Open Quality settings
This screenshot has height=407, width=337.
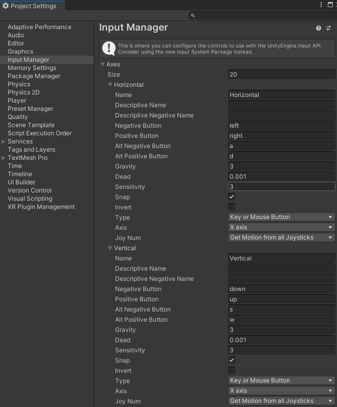tap(18, 117)
